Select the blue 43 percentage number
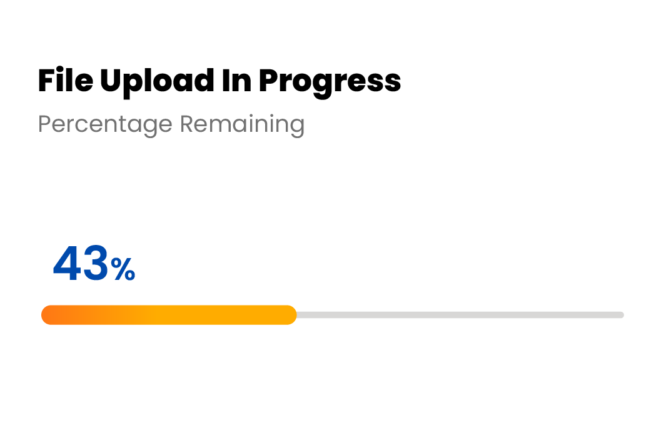Viewport: 671px width, 443px height. (x=81, y=263)
